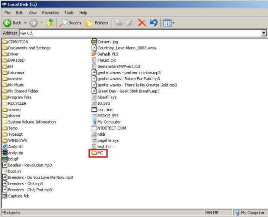Click the Move To toolbar icon
This screenshot has height=217, width=268.
coord(119,23)
